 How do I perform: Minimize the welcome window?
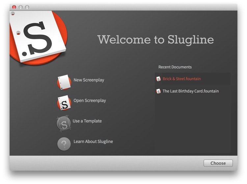pos(21,7)
